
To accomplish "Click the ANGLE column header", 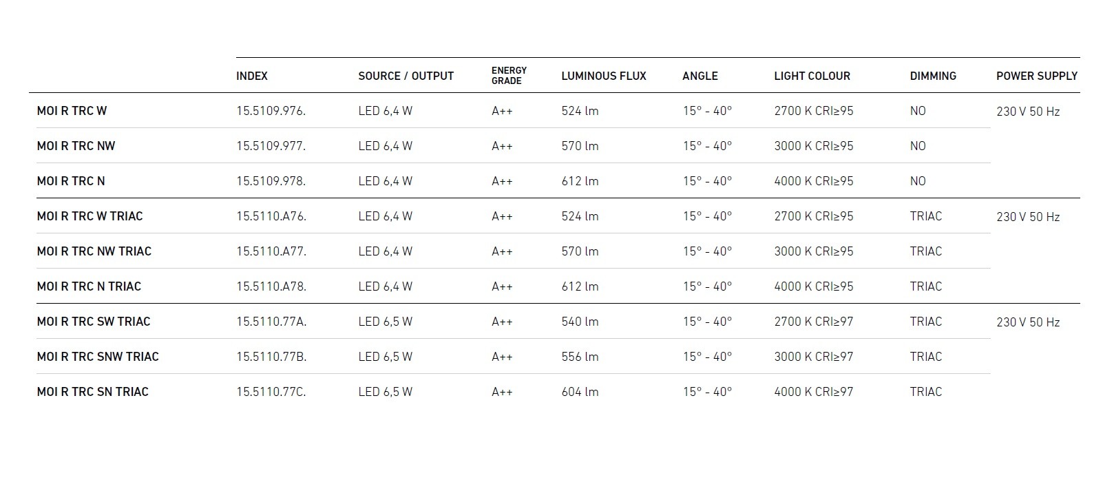I will pos(700,76).
